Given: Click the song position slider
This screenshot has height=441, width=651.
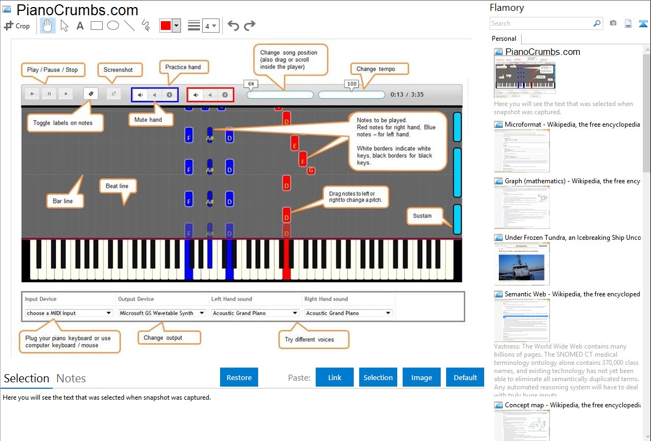Looking at the screenshot, I should tap(280, 95).
